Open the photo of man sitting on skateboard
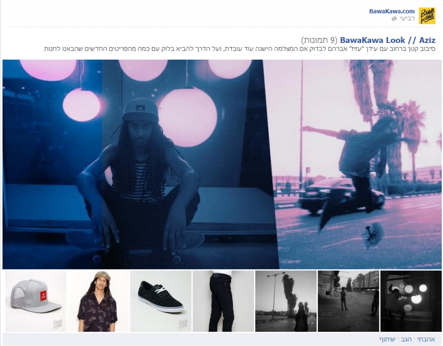Viewport: 443px width, 346px height. pos(138,164)
